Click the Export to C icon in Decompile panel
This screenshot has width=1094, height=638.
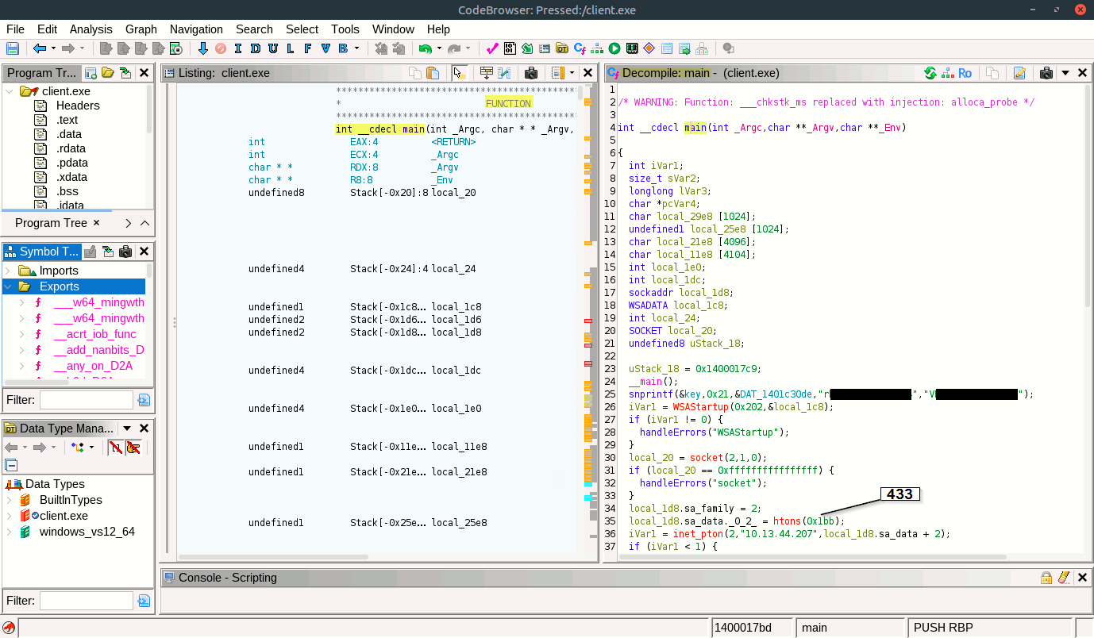tap(1019, 73)
